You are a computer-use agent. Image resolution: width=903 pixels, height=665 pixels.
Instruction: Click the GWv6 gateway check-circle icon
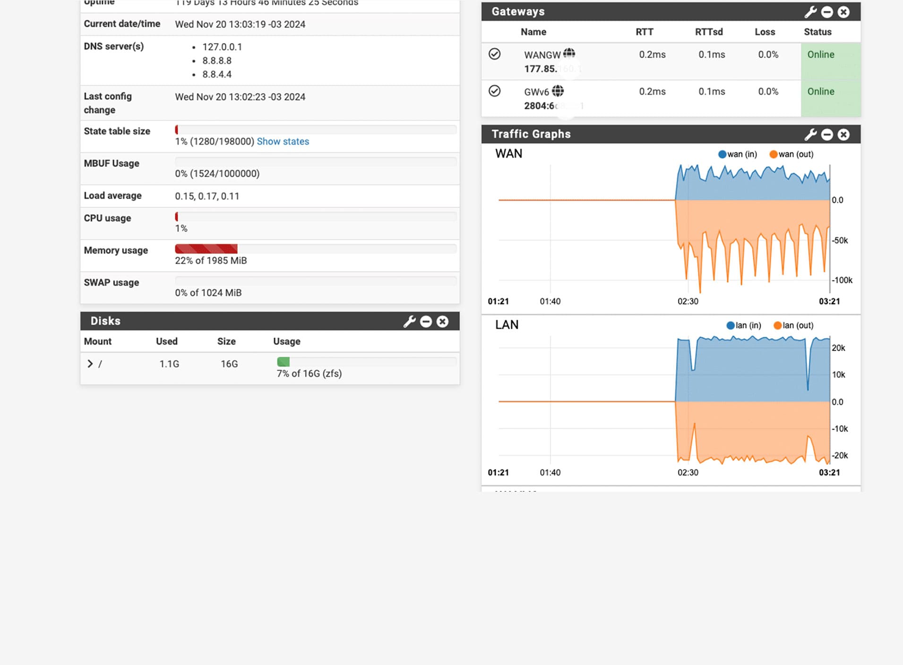494,91
